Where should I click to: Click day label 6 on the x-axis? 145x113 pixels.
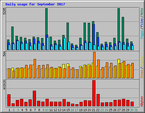(31, 110)
